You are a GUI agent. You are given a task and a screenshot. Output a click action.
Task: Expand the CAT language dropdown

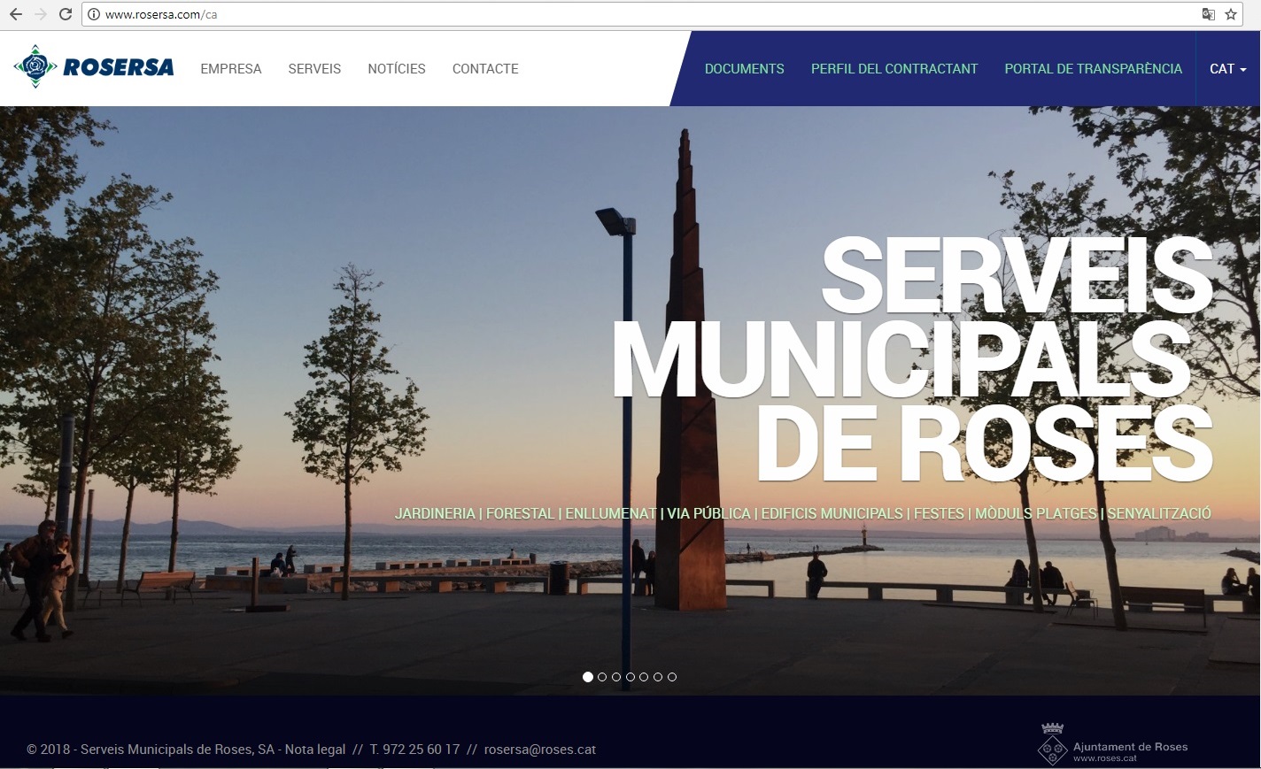pos(1227,69)
